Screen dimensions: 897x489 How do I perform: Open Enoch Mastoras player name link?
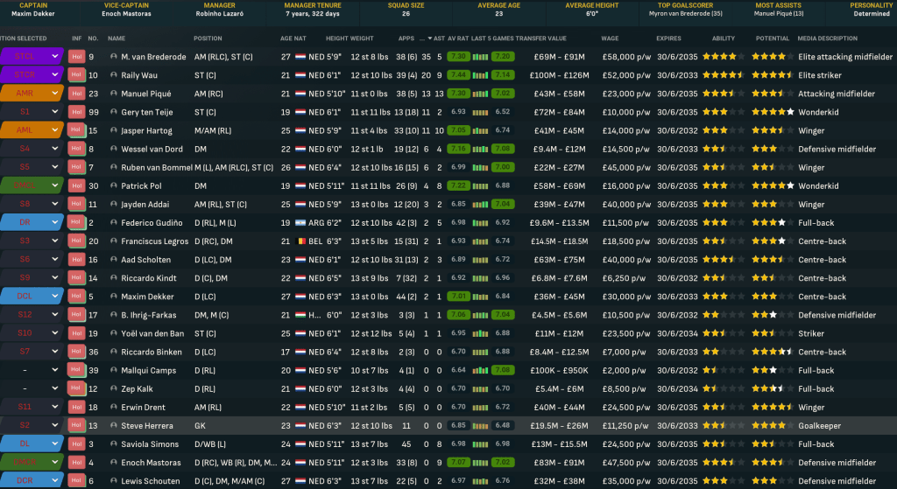[152, 463]
